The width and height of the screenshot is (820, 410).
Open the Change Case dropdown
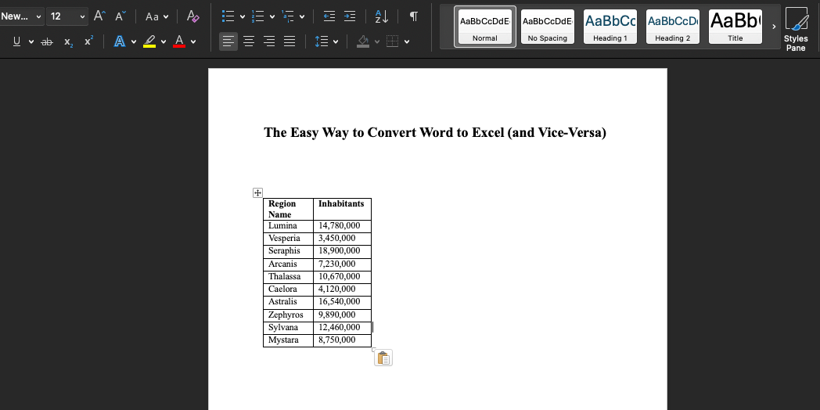click(157, 16)
